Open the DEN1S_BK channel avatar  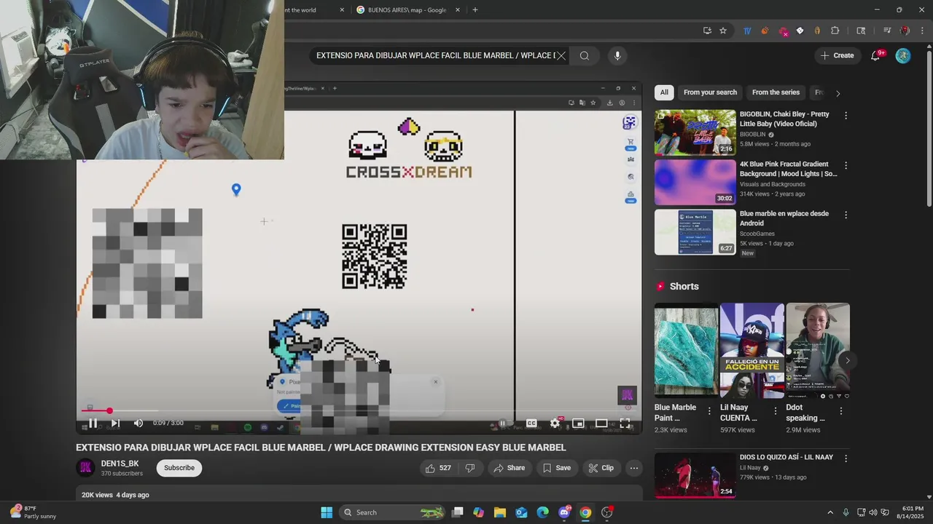(x=85, y=468)
